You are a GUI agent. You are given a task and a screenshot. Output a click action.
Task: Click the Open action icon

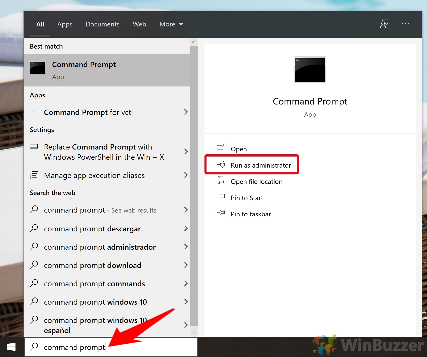tap(220, 147)
